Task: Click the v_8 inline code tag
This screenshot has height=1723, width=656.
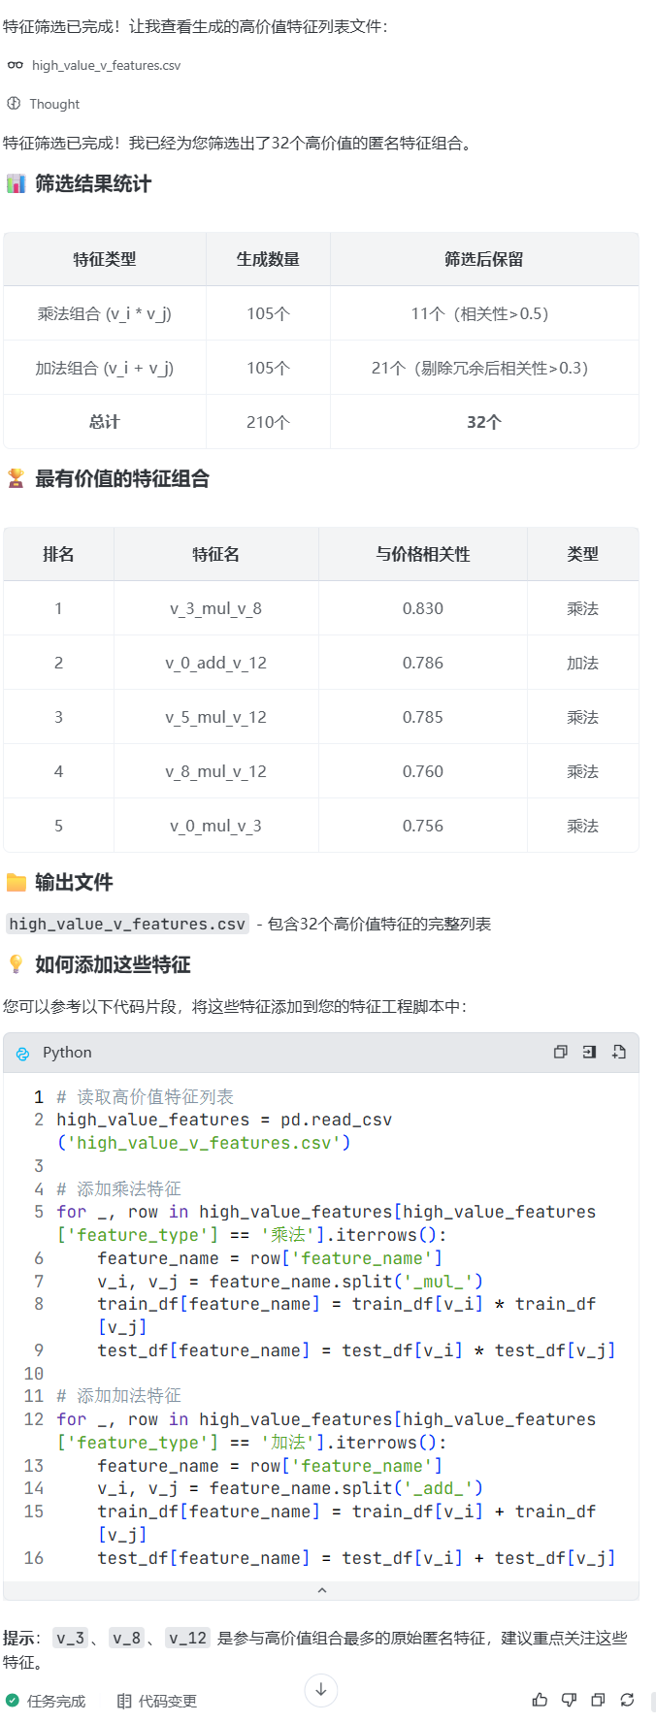Action: click(x=126, y=1638)
